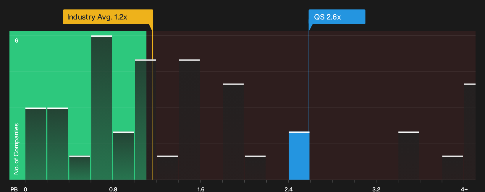The image size is (485, 192).
Task: Click the '2.4' x-axis label
Action: (x=289, y=189)
